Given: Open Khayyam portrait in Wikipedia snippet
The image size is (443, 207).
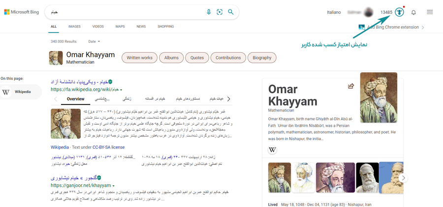Looking at the screenshot, I should coord(65,124).
